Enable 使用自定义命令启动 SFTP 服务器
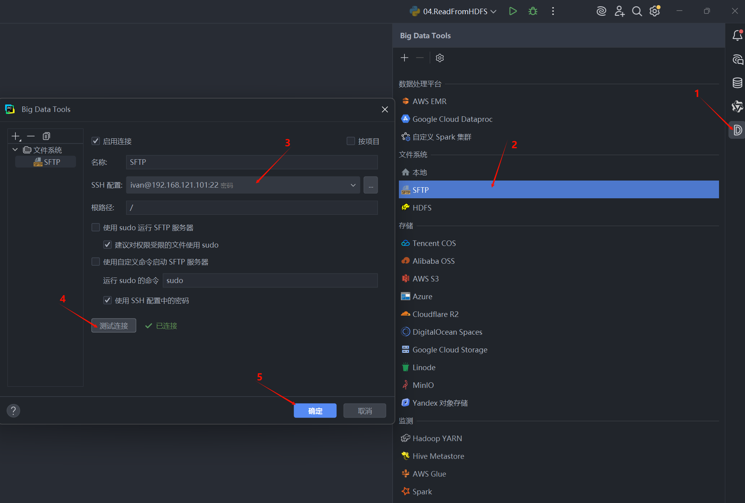Image resolution: width=745 pixels, height=503 pixels. click(x=96, y=262)
